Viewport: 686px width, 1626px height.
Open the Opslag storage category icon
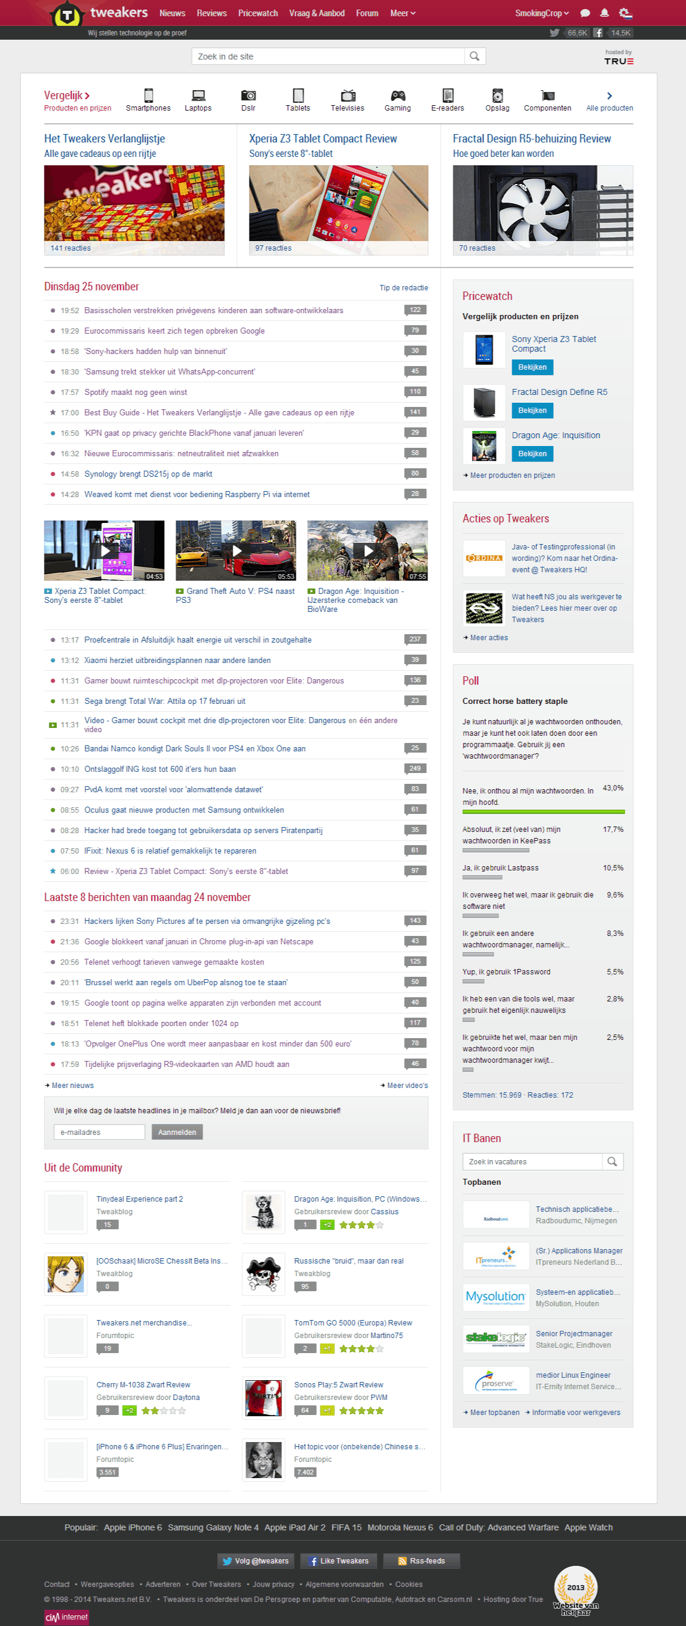click(497, 96)
